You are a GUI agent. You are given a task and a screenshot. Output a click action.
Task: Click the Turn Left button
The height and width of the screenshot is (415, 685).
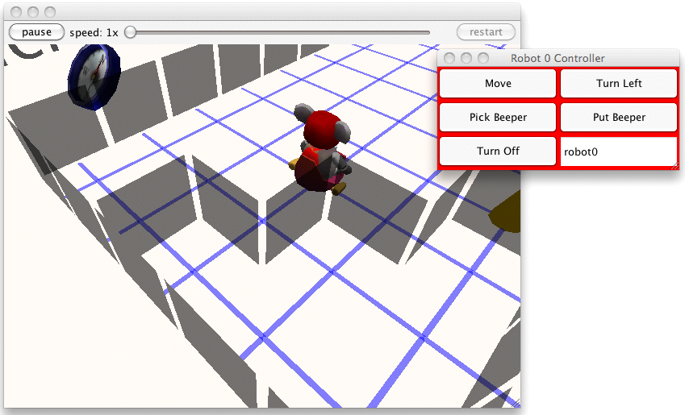pos(619,84)
